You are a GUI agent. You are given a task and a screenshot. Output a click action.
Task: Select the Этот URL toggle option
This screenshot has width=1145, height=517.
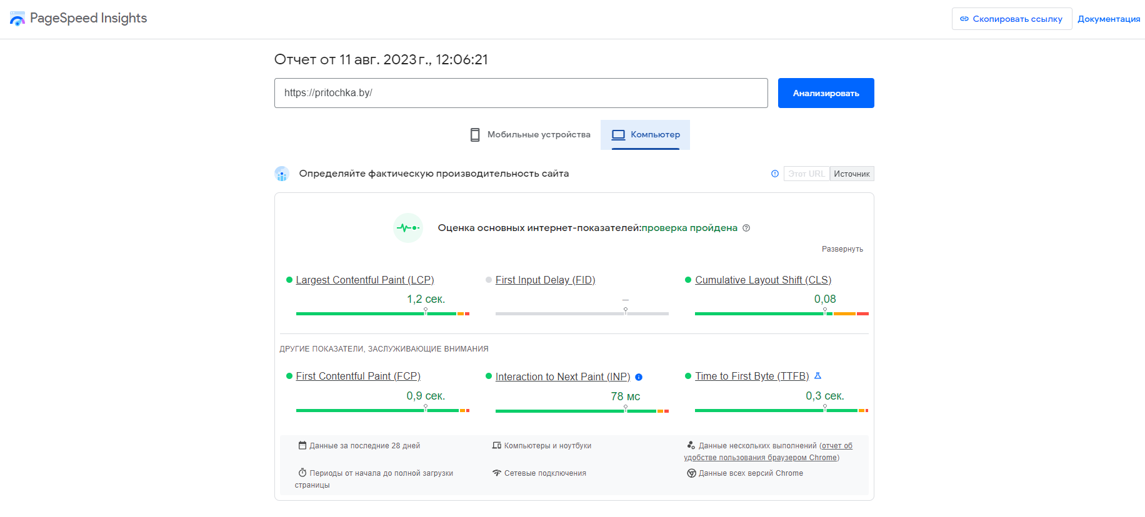[x=806, y=174]
